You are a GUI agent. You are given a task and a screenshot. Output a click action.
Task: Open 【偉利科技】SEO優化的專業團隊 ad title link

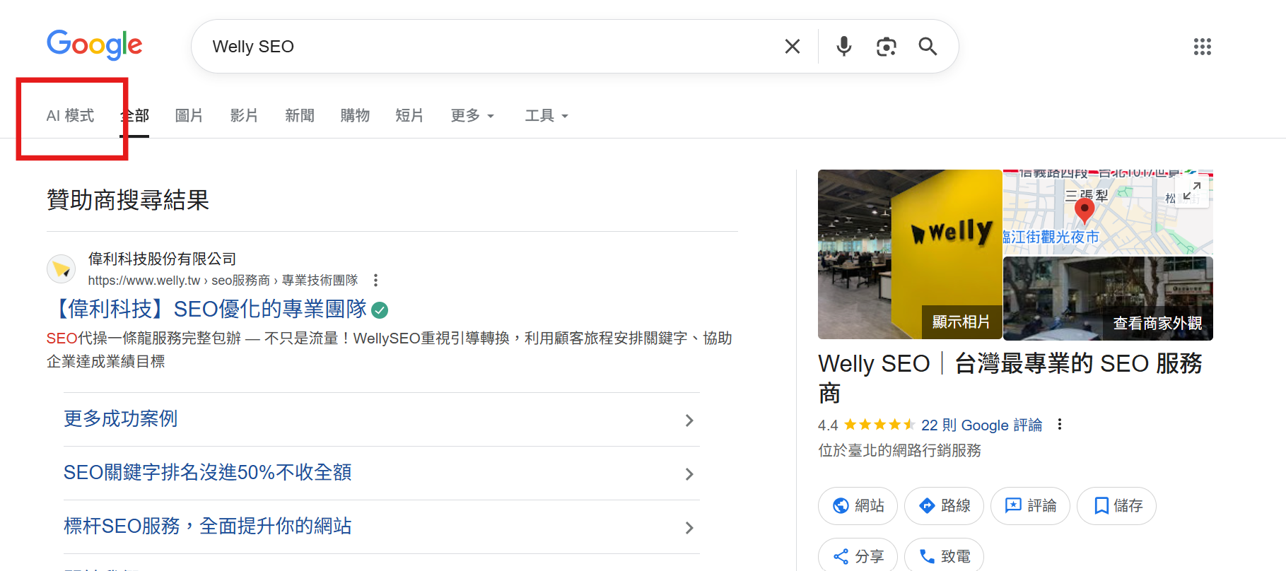(207, 310)
